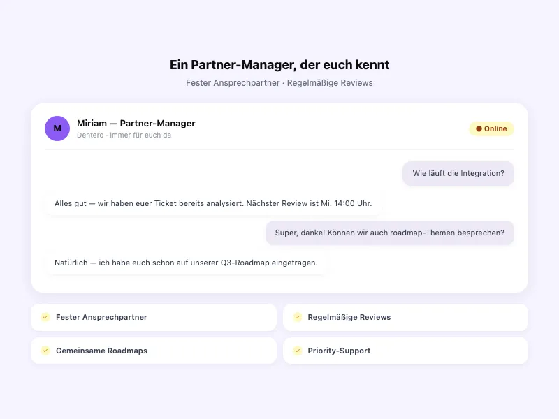Select the Regelmäßige Reviews feature card

[405, 317]
